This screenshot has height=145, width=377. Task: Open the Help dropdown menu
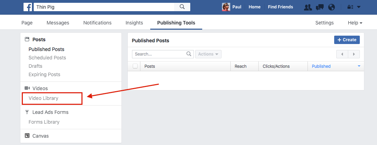355,23
